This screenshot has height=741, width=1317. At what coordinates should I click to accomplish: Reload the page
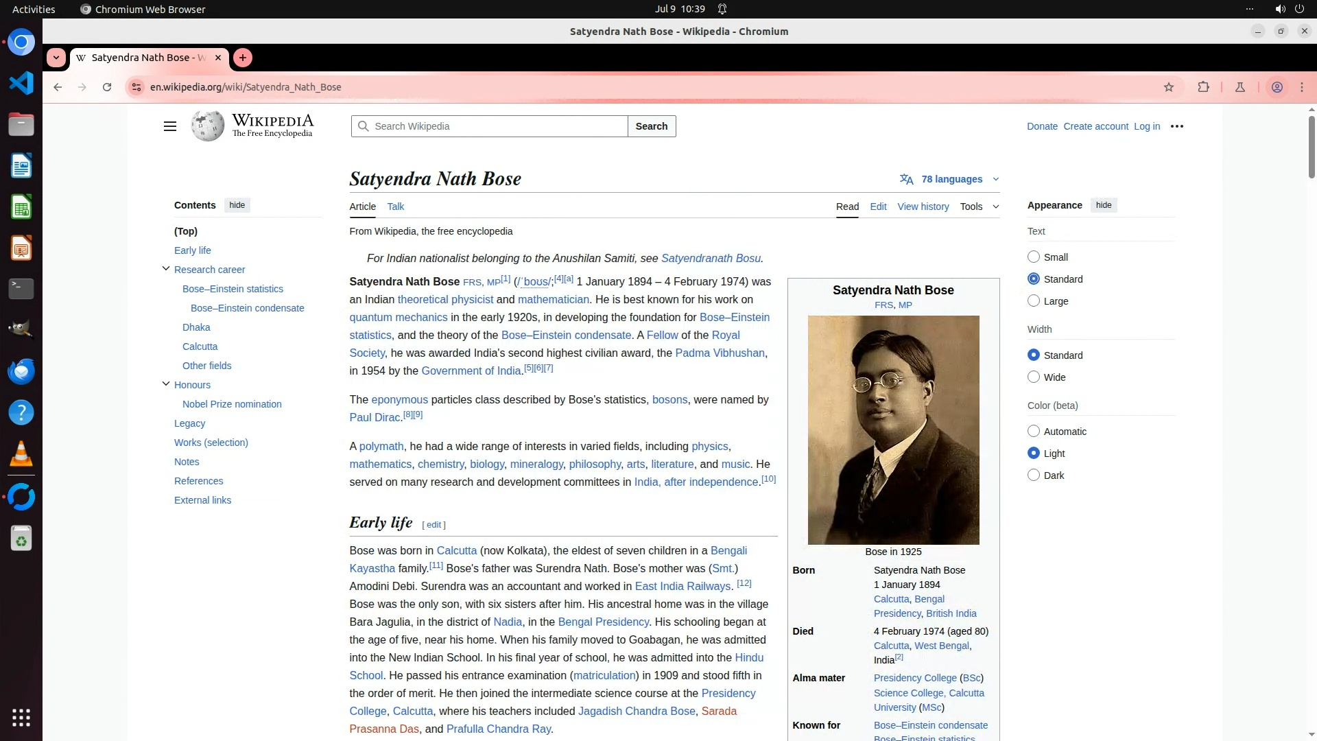107,87
